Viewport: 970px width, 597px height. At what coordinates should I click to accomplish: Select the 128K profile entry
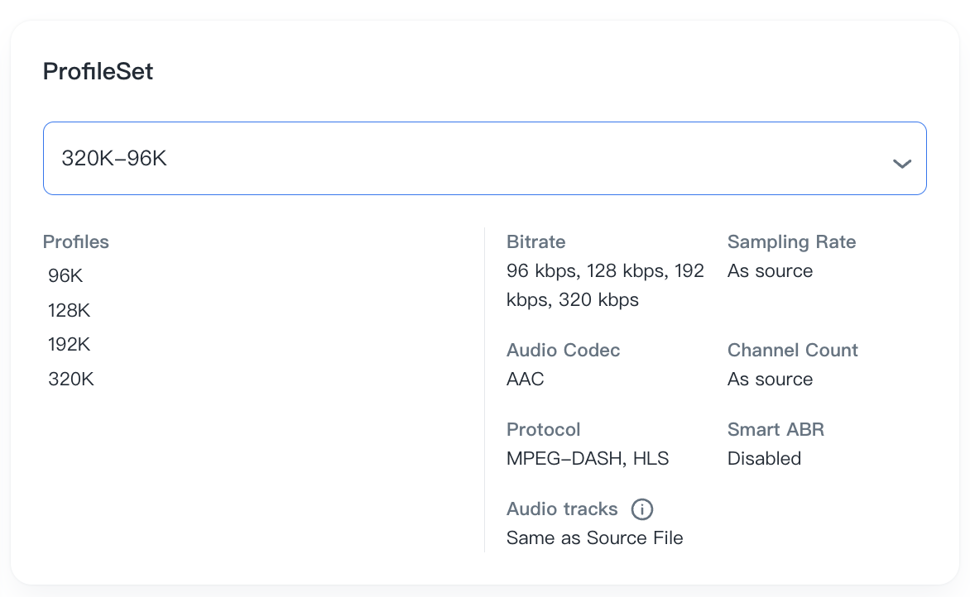tap(70, 311)
